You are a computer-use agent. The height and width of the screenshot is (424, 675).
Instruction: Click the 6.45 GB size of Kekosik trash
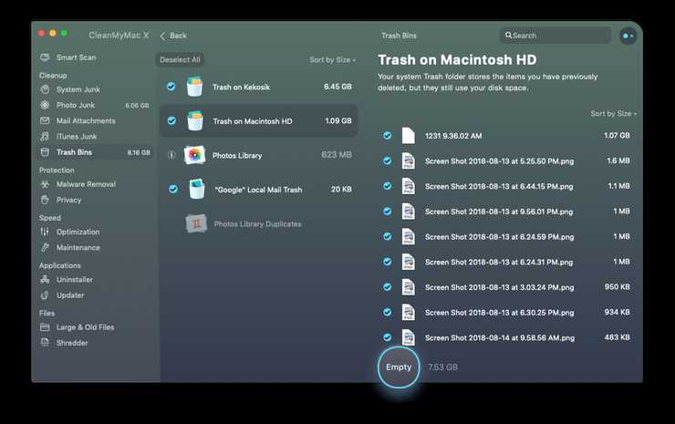pos(337,87)
